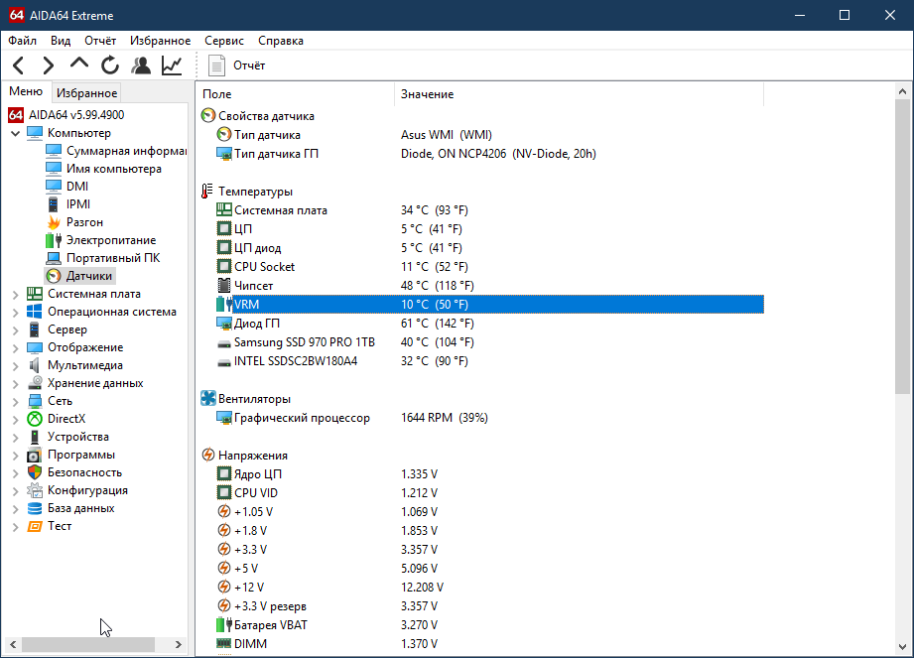The height and width of the screenshot is (658, 914).
Task: Open the graph chart toolbar icon
Action: [x=172, y=66]
